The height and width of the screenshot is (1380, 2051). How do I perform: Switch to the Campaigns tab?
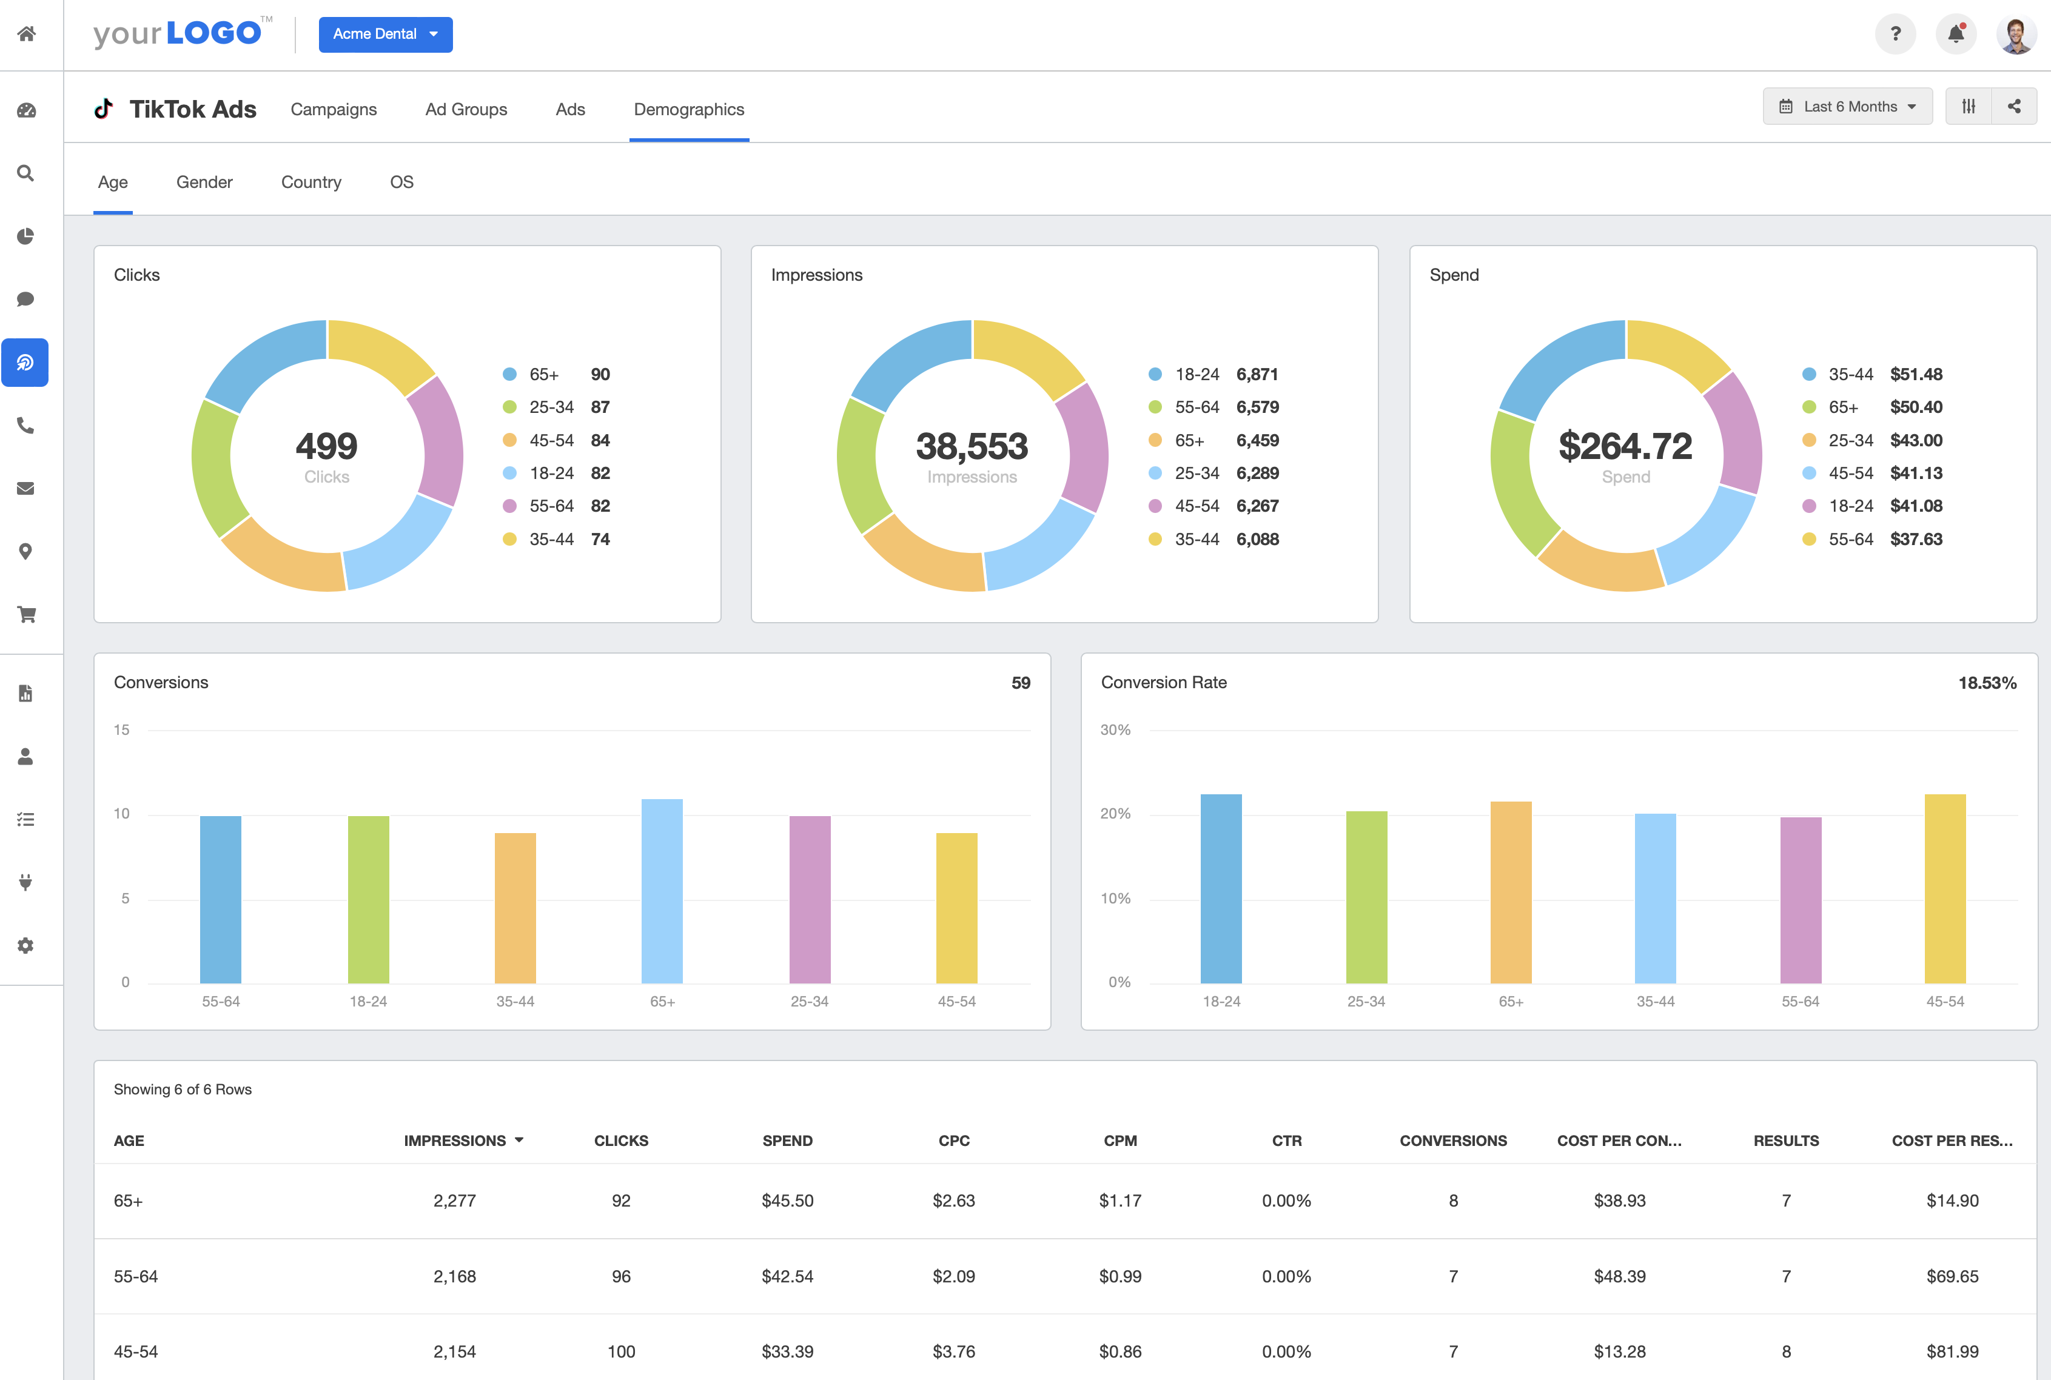click(334, 109)
